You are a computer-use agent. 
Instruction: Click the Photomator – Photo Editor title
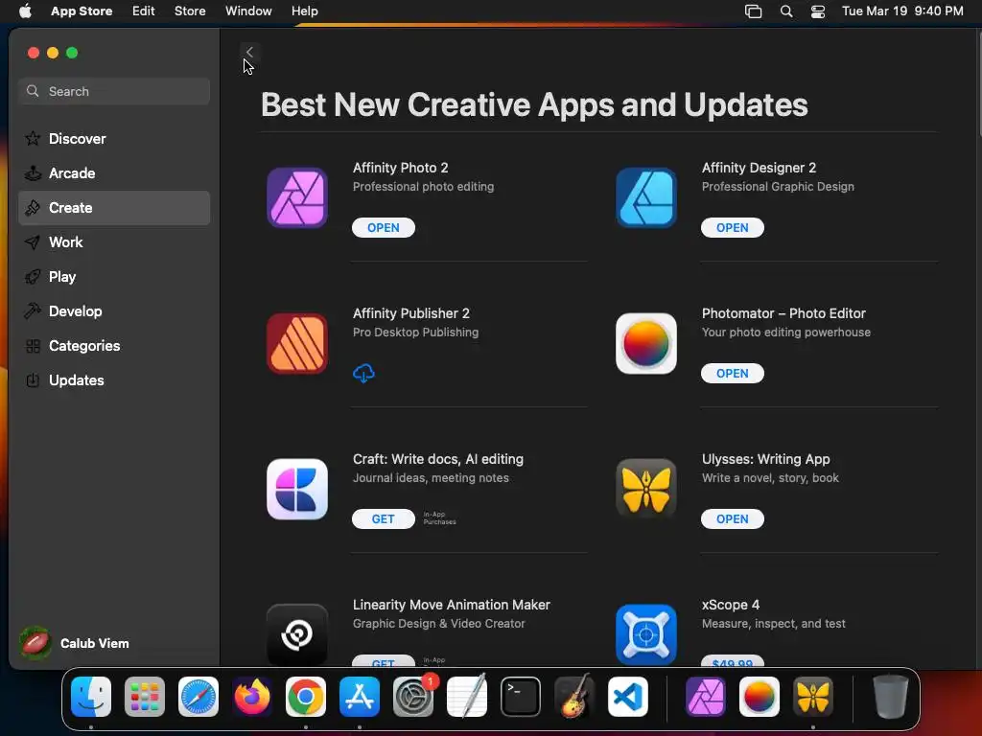pyautogui.click(x=783, y=313)
